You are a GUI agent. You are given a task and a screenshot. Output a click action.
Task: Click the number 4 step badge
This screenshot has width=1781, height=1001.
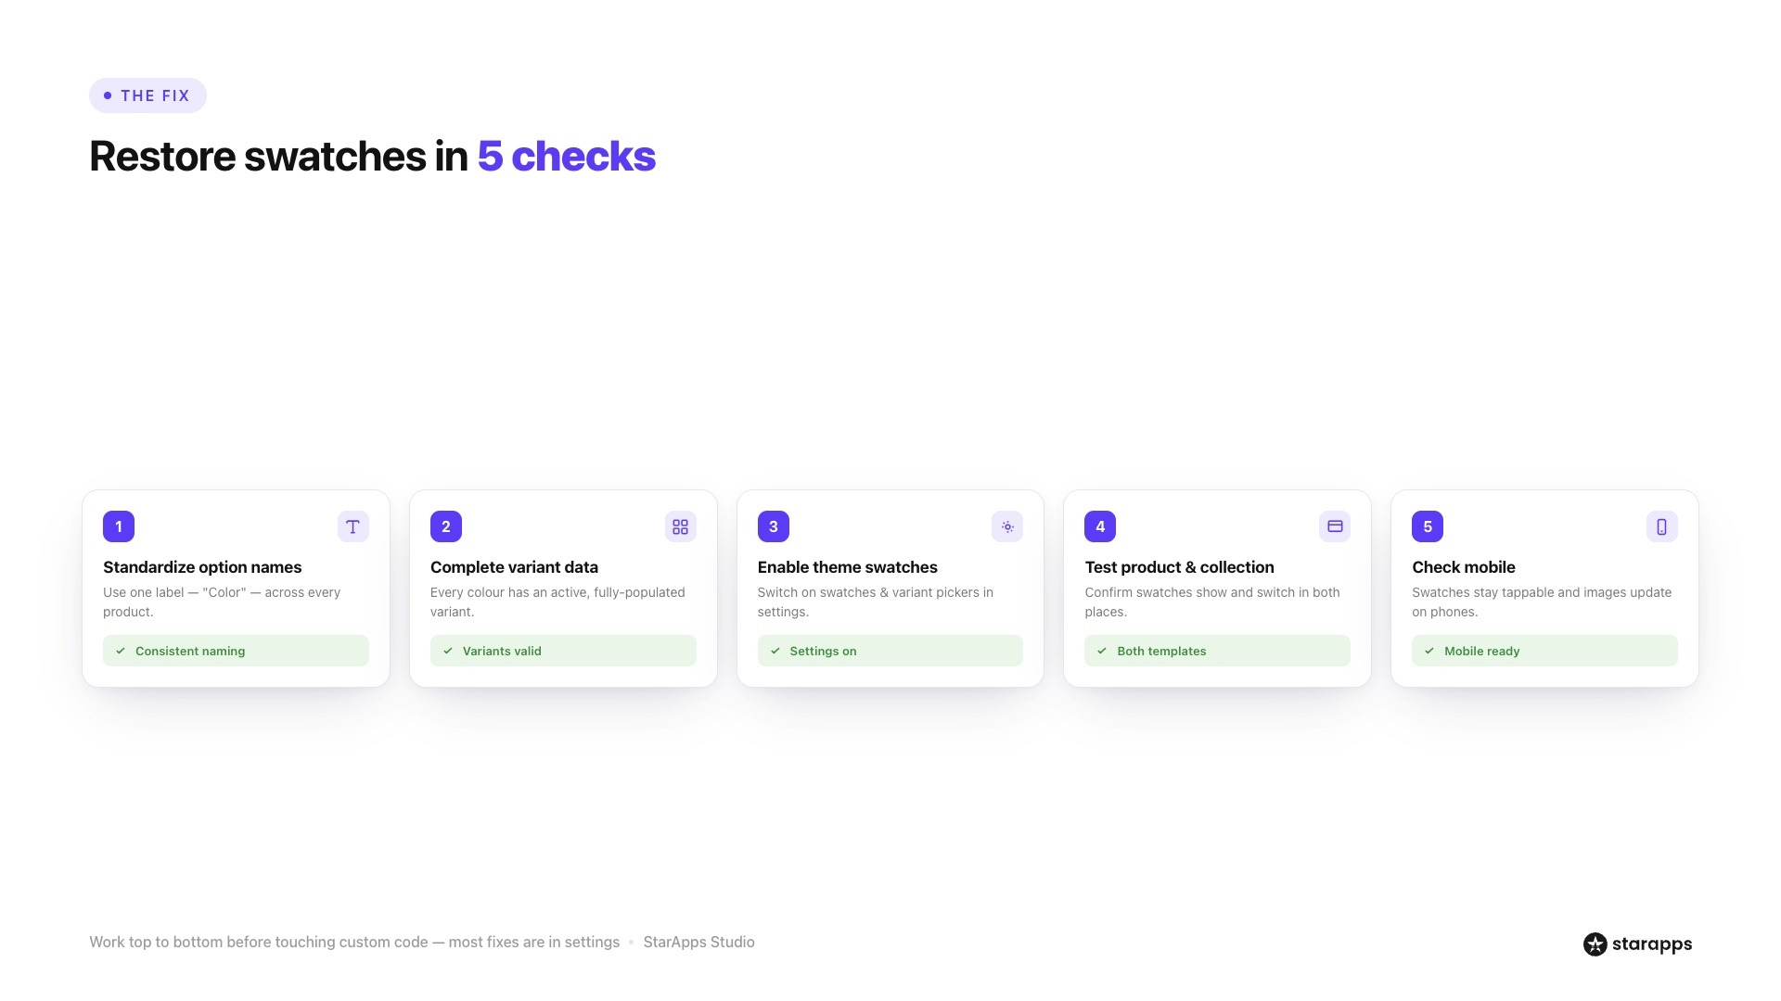point(1100,526)
